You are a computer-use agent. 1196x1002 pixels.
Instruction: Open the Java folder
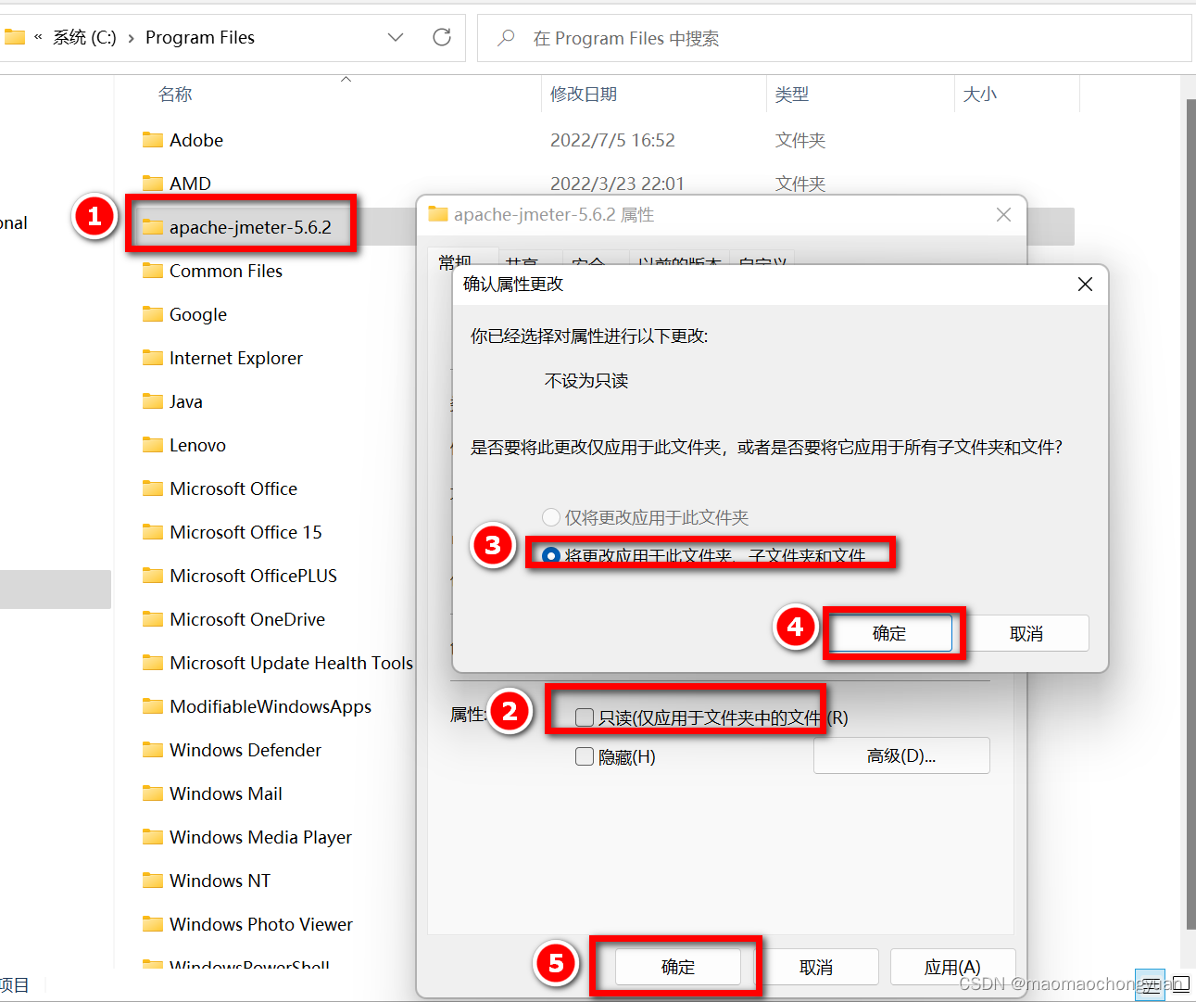click(x=184, y=401)
